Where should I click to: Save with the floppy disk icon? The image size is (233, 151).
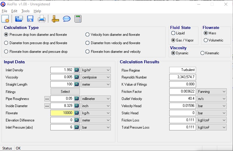pyautogui.click(x=30, y=19)
